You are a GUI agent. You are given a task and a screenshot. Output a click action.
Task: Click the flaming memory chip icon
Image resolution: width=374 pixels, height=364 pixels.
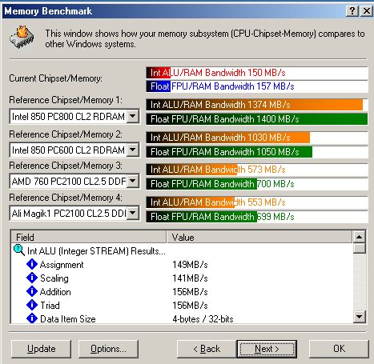(x=22, y=38)
